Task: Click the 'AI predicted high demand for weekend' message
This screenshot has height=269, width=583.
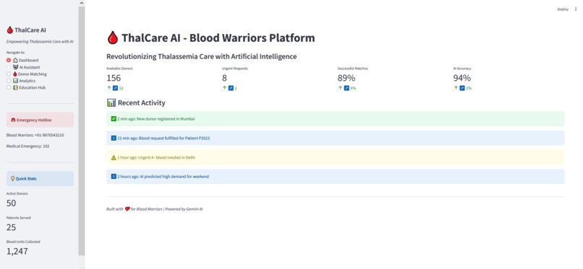Action: tap(174, 177)
